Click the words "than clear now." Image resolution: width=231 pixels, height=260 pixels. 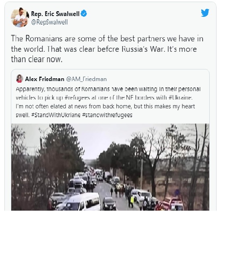pyautogui.click(x=37, y=59)
